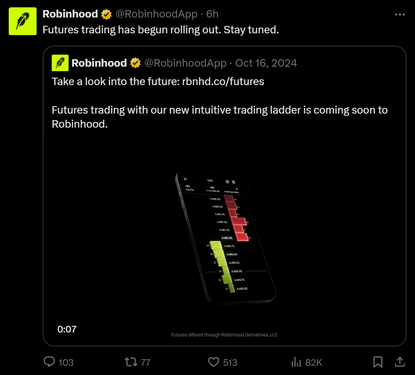Click the gold verified badge beside Robinhood
The image size is (415, 375).
(106, 14)
